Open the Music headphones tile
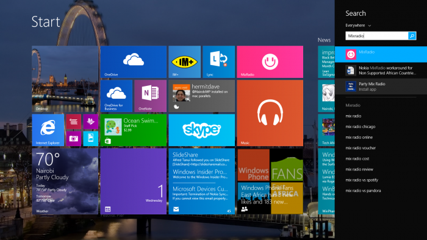The width and height of the screenshot is (427, 240). [x=270, y=113]
